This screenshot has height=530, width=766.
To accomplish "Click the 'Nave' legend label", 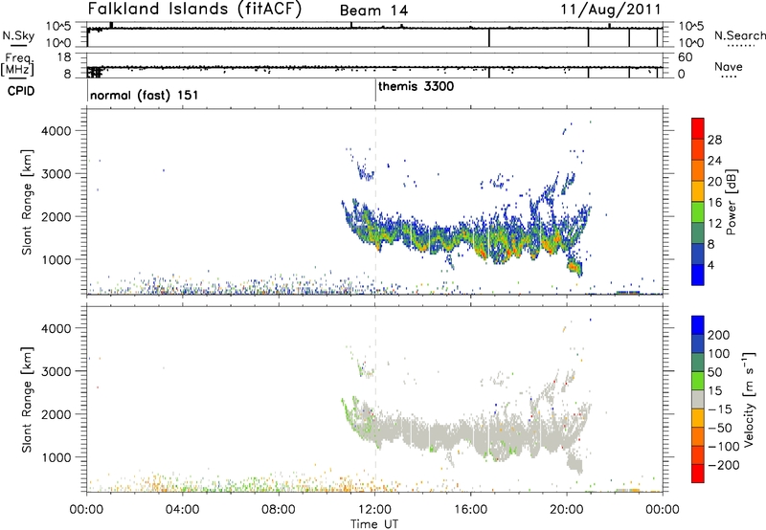I will (729, 66).
